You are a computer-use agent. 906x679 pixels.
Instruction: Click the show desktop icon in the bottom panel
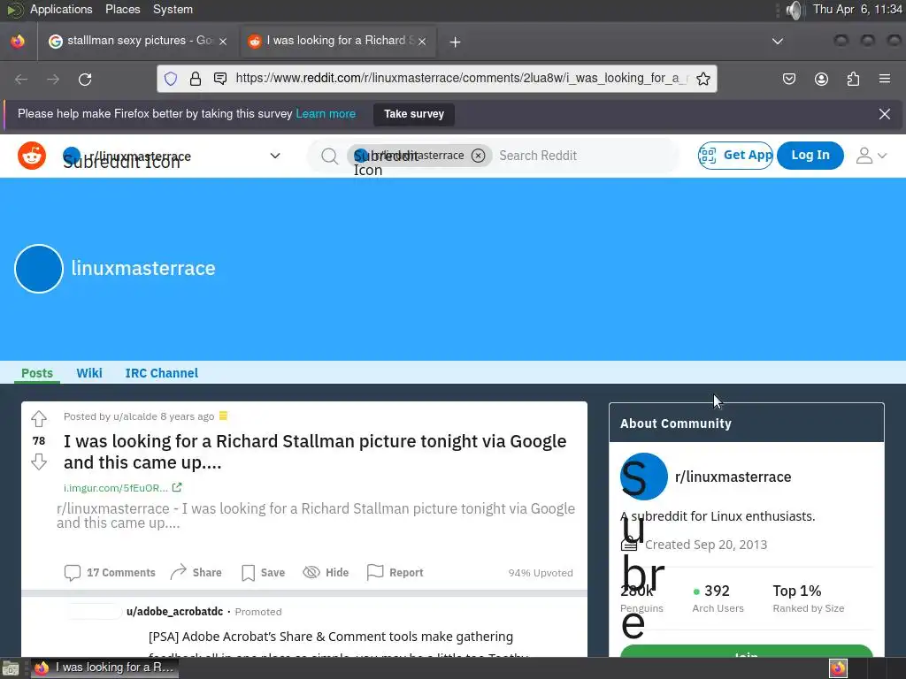tap(11, 668)
